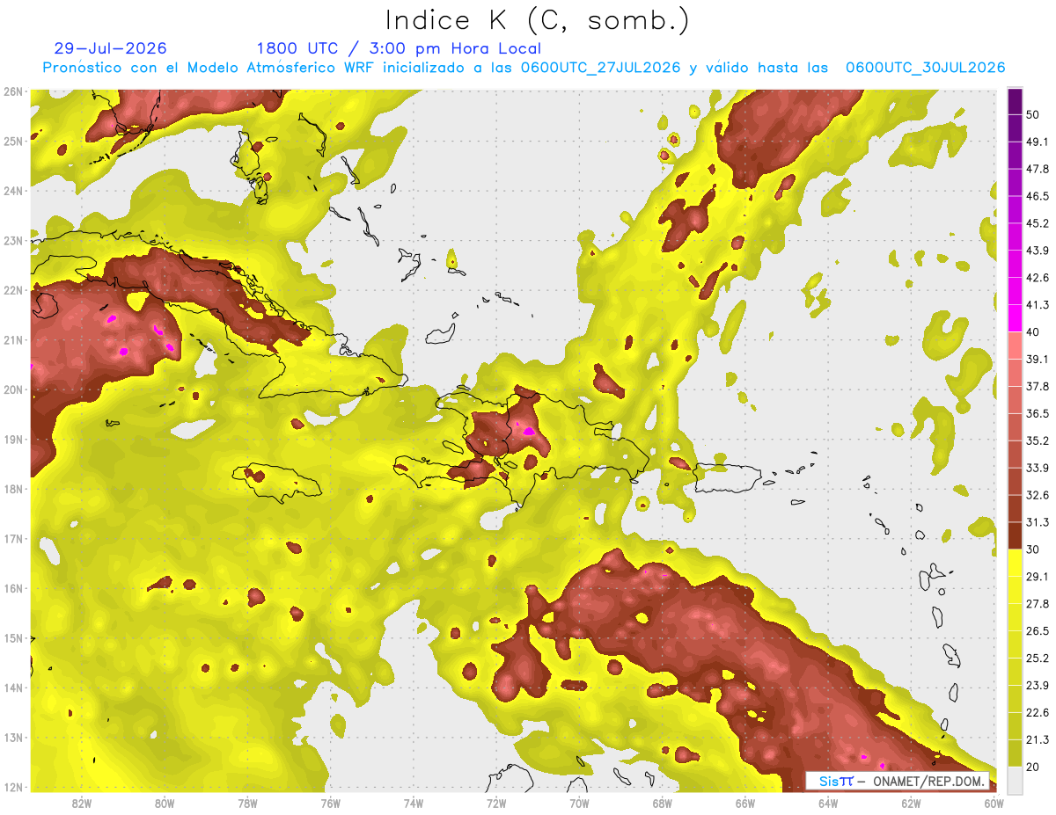The height and width of the screenshot is (815, 1056).
Task: Click the "60W" longitude axis label
Action: coord(994,804)
